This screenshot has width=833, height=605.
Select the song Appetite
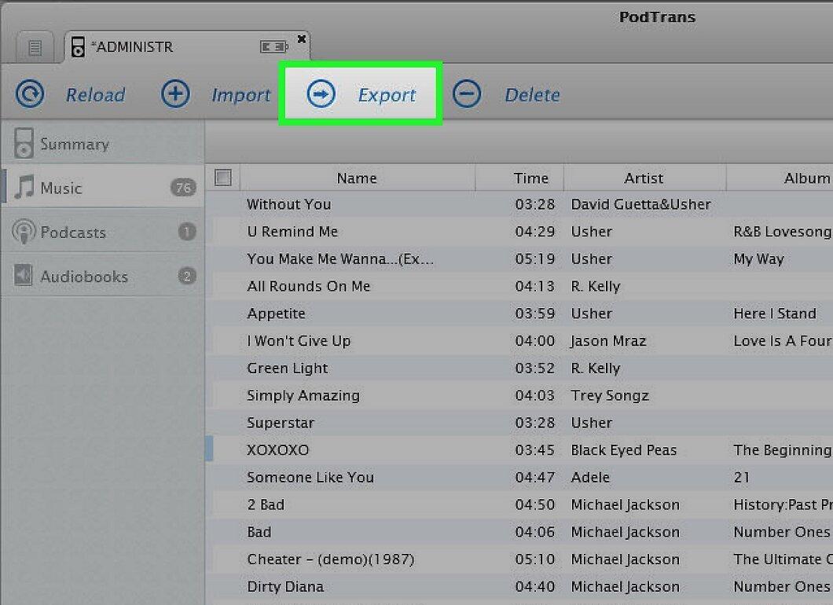coord(277,313)
